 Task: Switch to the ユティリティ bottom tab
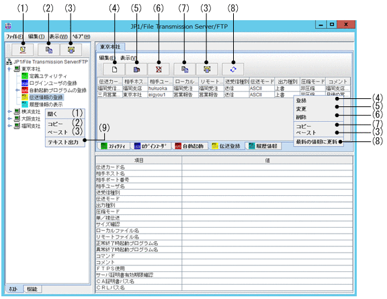click(x=114, y=146)
